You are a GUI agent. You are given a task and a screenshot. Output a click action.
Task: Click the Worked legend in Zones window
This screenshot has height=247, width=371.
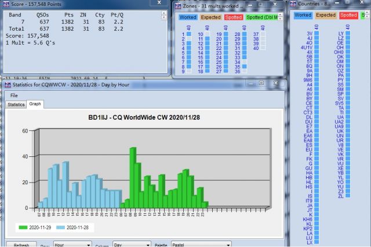click(x=188, y=17)
